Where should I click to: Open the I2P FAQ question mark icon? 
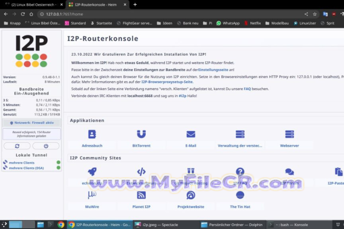pos(240,172)
